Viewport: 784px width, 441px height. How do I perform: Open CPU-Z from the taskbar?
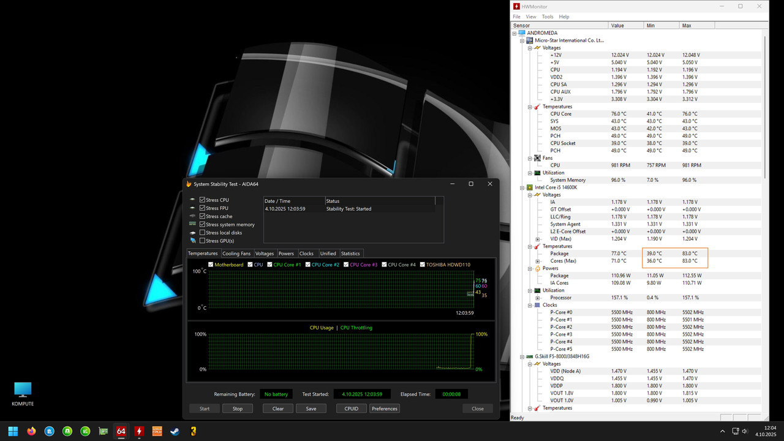click(x=157, y=431)
